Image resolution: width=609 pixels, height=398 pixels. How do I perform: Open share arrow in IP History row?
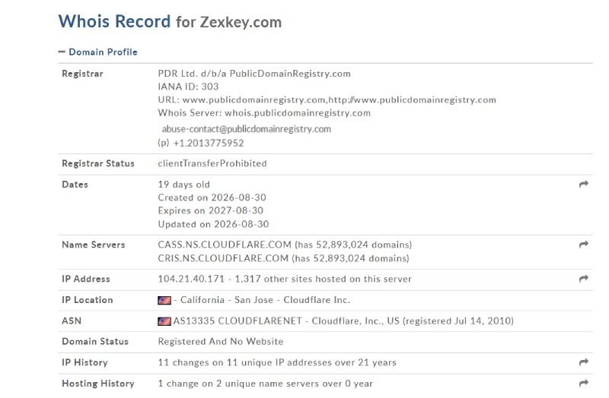click(583, 362)
